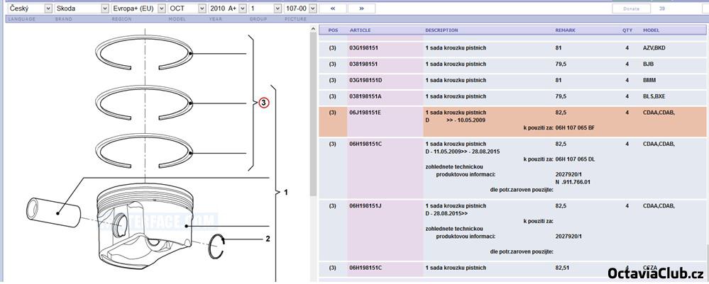Expand the Region dropdown Evropa+ (EU)
This screenshot has width=709, height=284.
click(x=138, y=8)
